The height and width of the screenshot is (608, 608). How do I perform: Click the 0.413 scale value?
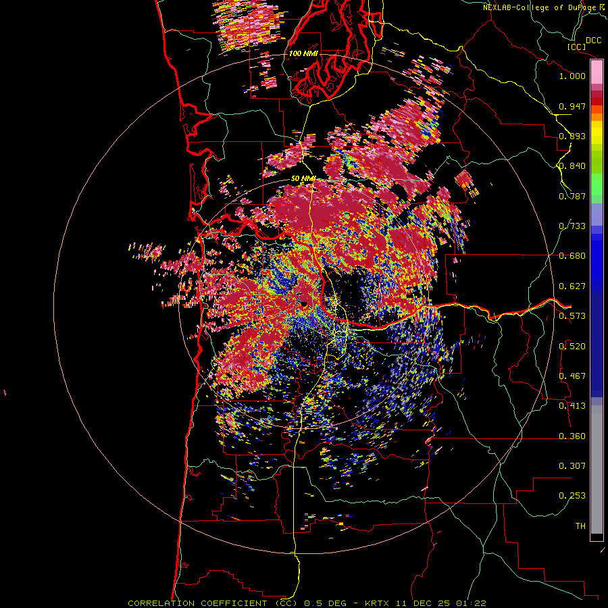(x=572, y=406)
